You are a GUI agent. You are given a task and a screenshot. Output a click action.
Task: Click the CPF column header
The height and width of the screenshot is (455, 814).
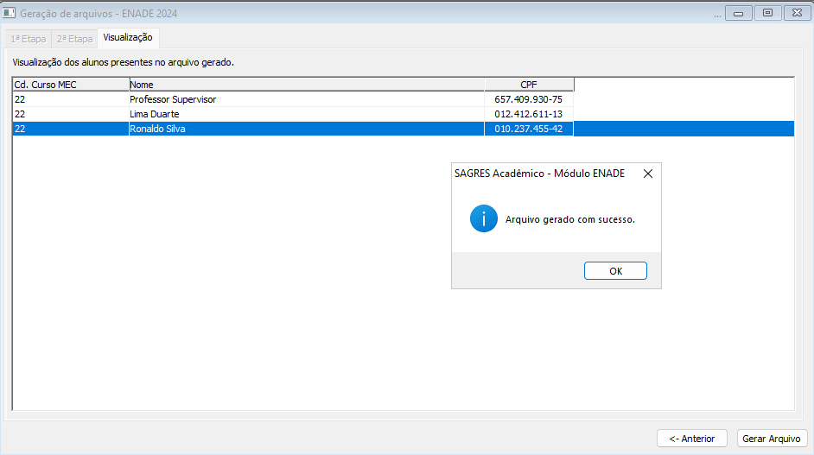point(529,85)
